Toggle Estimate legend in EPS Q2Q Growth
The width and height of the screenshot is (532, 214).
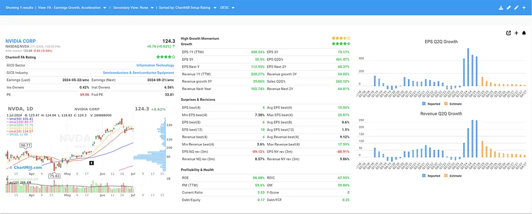tap(453, 104)
